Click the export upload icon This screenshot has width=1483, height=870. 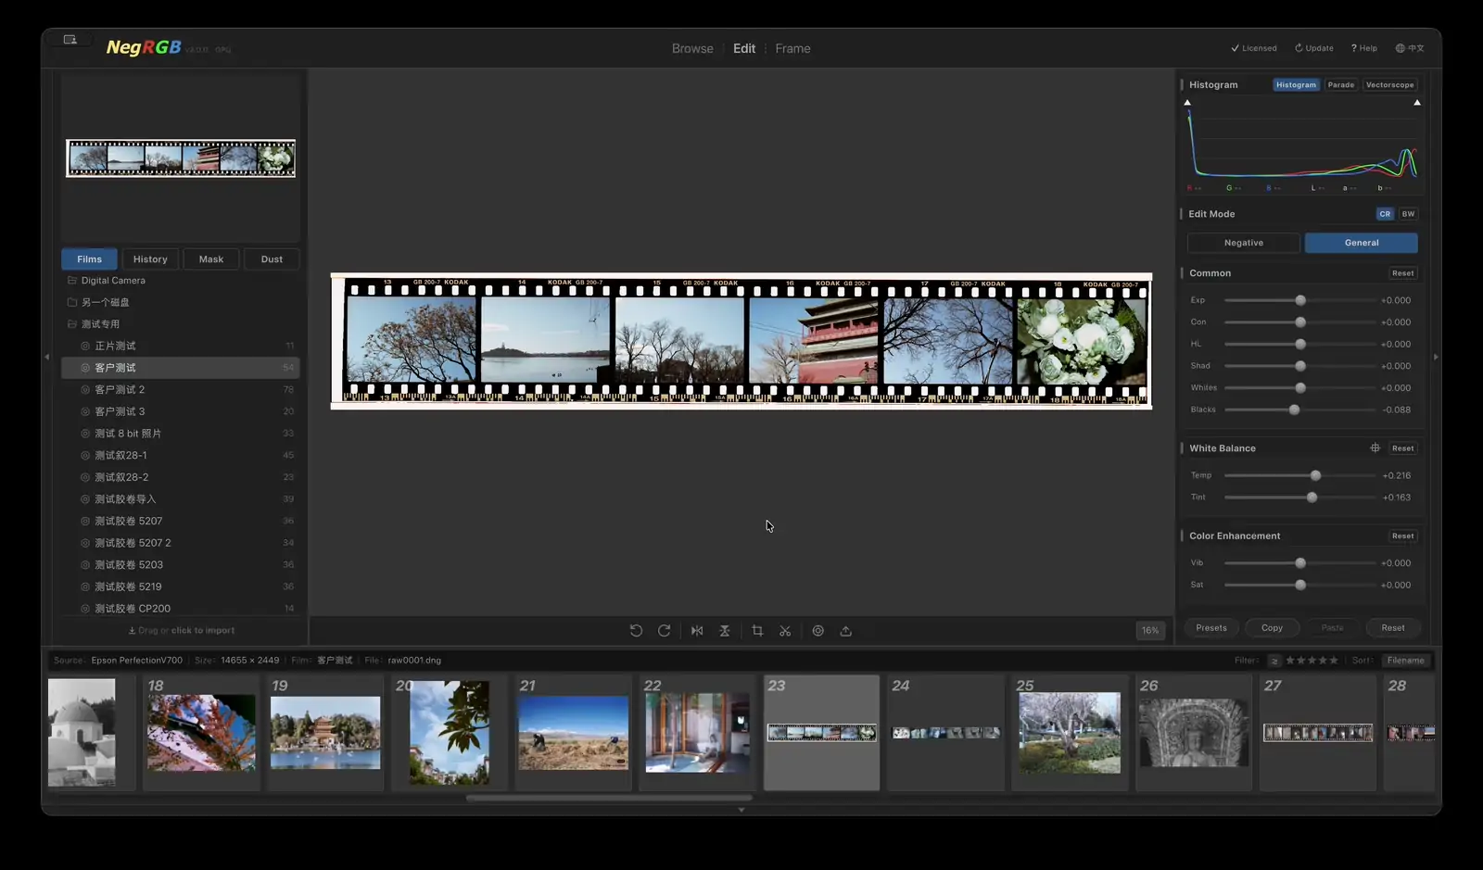coord(845,631)
